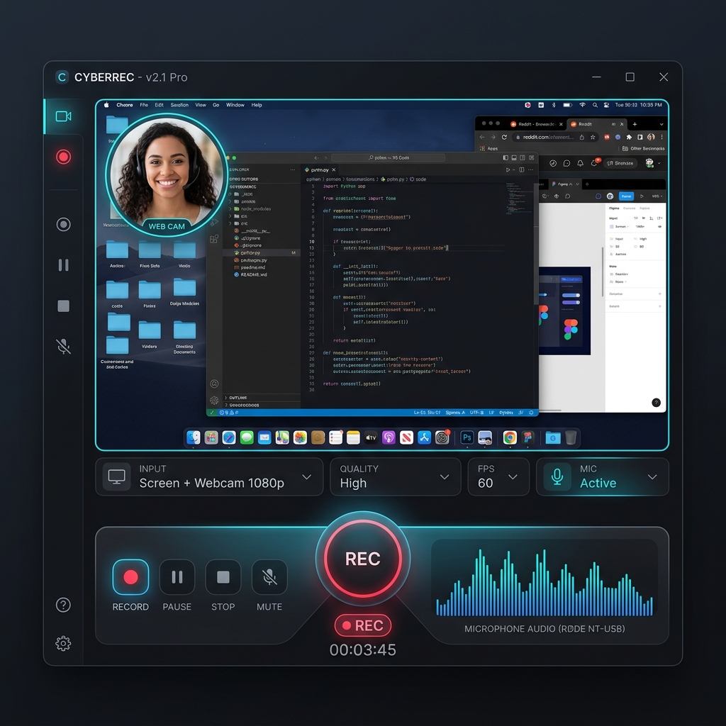
Task: Click the monitor icon in the INPUT selector
Action: [x=116, y=477]
